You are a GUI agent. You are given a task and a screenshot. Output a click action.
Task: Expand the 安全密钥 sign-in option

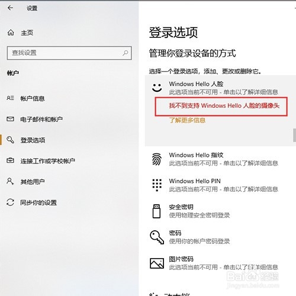point(220,211)
